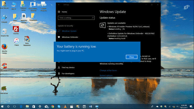Launch Revo Uninstaller from desktop
The width and height of the screenshot is (194, 109).
[27, 41]
